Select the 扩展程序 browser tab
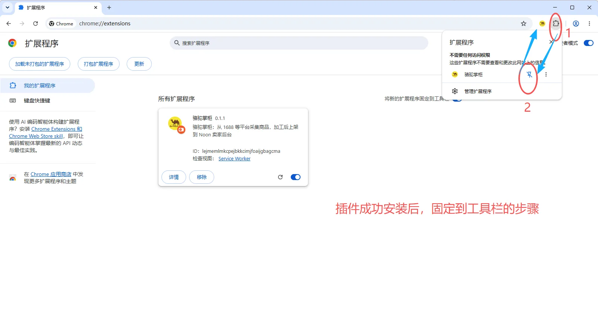Viewport: 598px width, 334px height. 58,7
